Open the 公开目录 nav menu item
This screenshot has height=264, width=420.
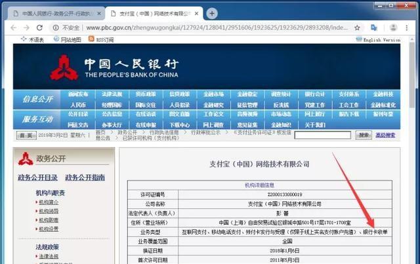78,114
